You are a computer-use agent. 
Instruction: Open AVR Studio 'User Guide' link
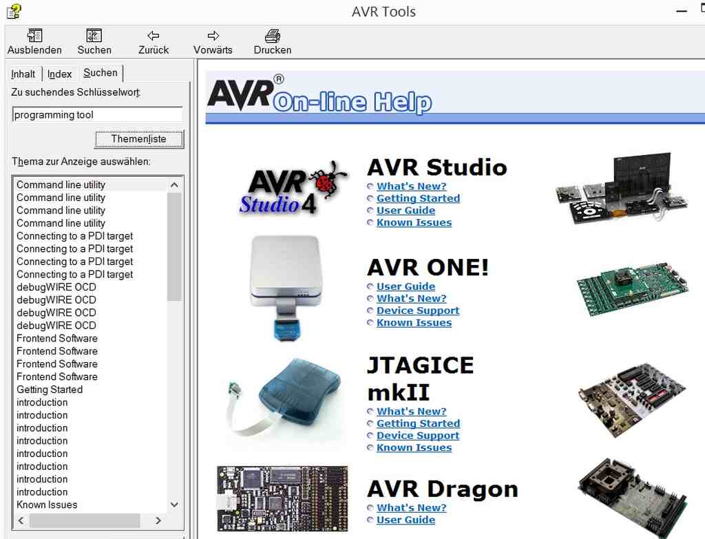click(406, 211)
